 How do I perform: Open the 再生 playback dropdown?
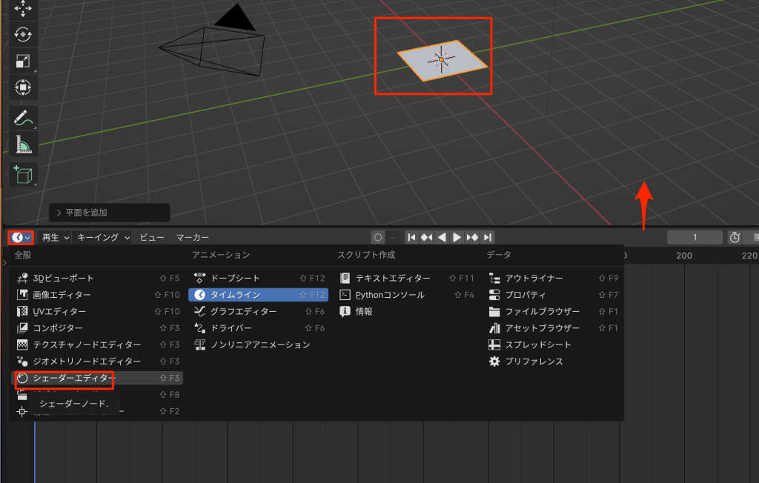point(56,237)
